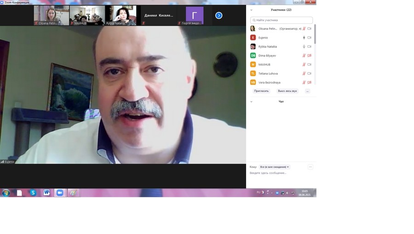Click MAXHUB camera icon in participants list
The image size is (414, 234).
pos(310,65)
